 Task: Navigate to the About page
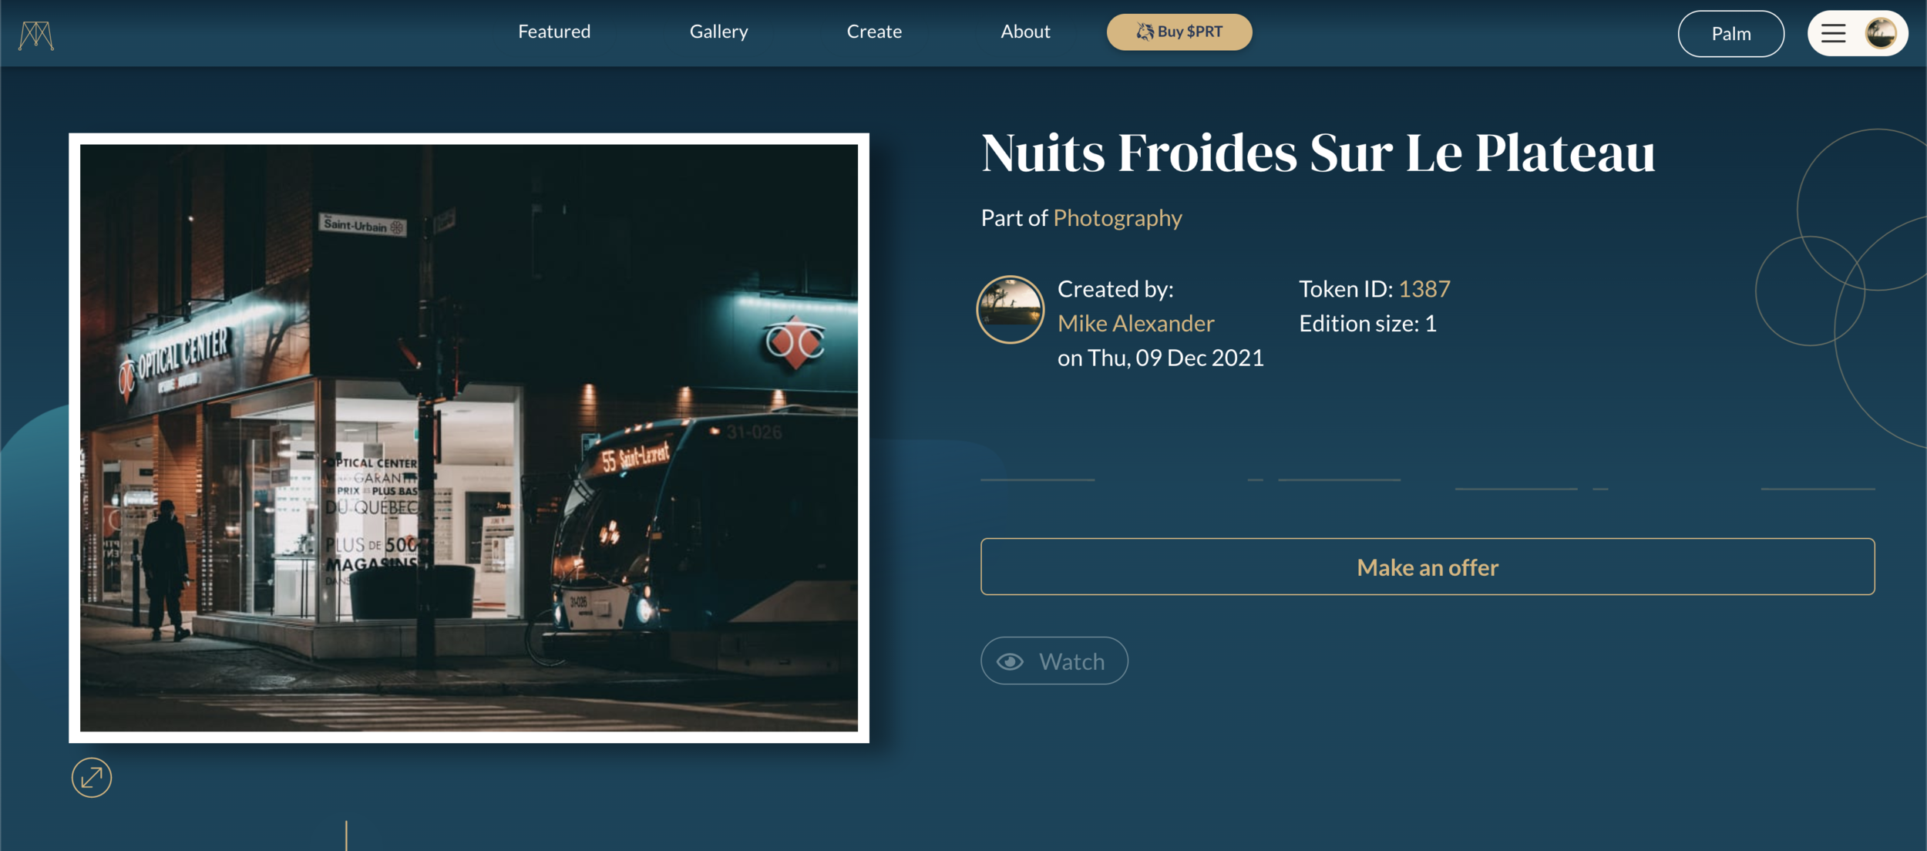[1025, 32]
